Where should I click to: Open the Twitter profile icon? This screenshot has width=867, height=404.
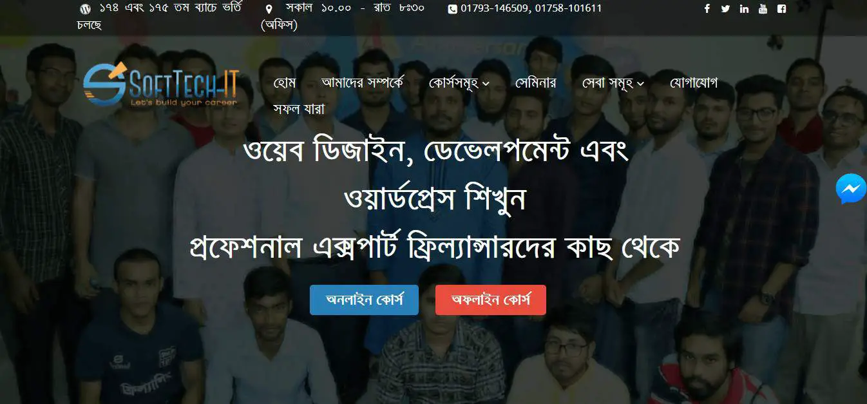click(x=726, y=9)
